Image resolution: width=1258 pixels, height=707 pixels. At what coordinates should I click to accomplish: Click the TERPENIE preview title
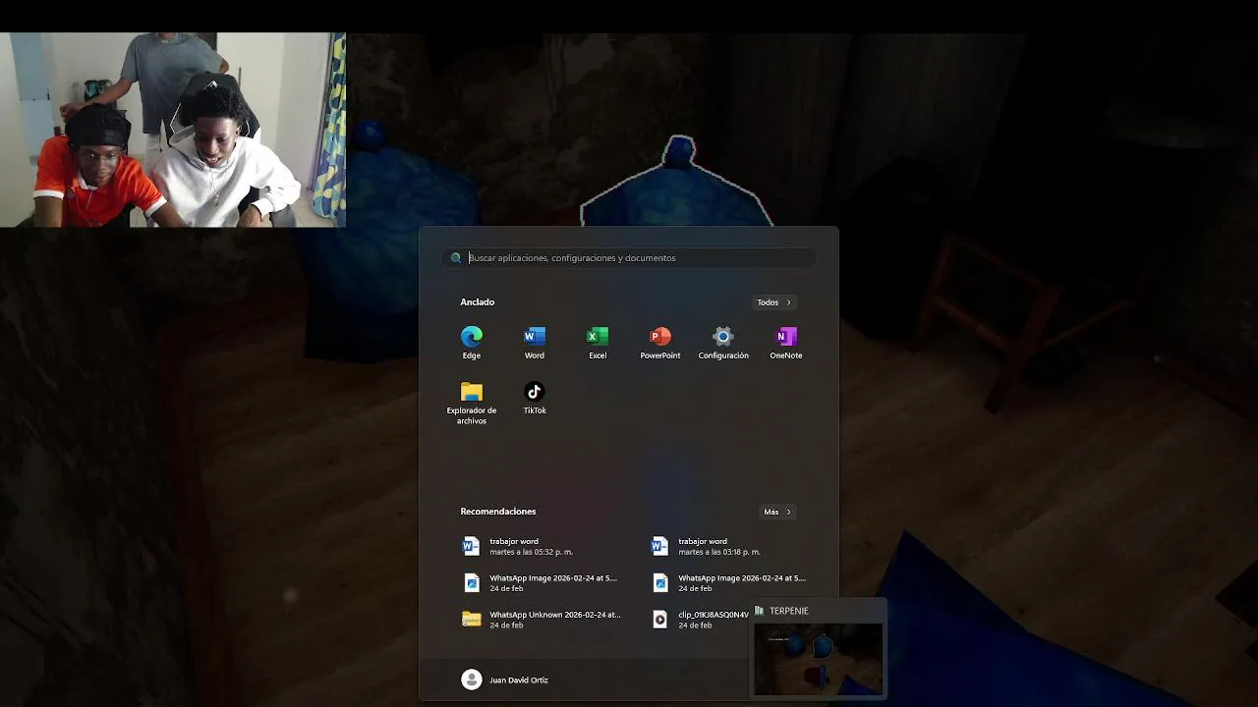[x=789, y=611]
